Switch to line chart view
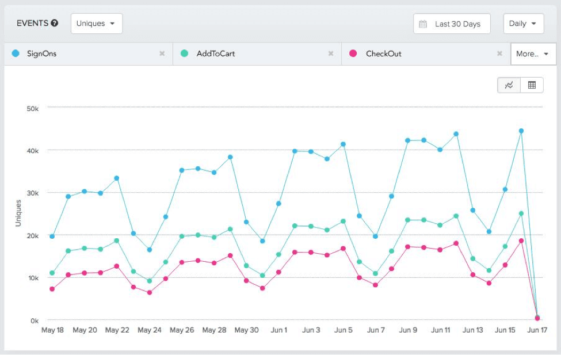 tap(509, 85)
